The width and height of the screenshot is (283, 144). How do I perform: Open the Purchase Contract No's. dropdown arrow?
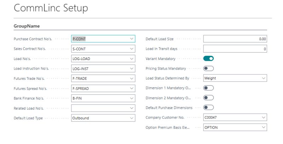(132, 39)
